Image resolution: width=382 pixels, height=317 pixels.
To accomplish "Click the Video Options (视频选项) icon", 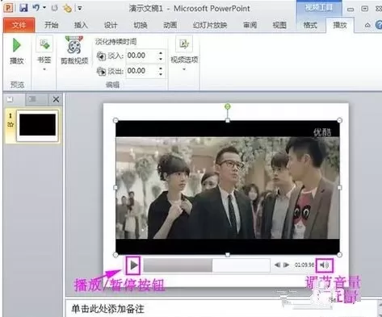I will point(184,44).
